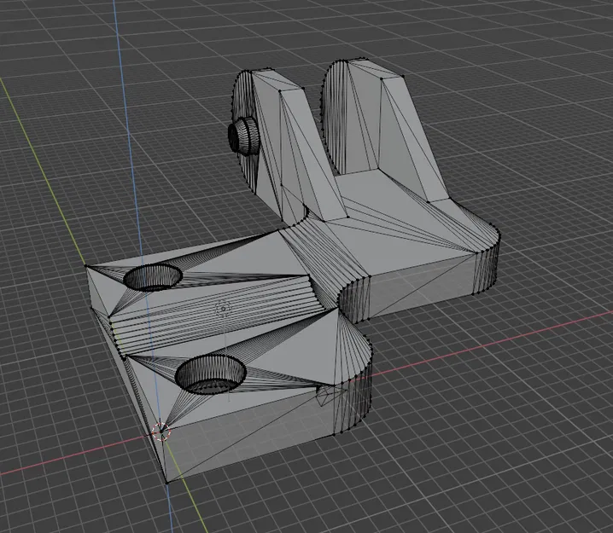
Task: Select the smaller circular hole farther from the 3D cursor
Action: pyautogui.click(x=153, y=277)
